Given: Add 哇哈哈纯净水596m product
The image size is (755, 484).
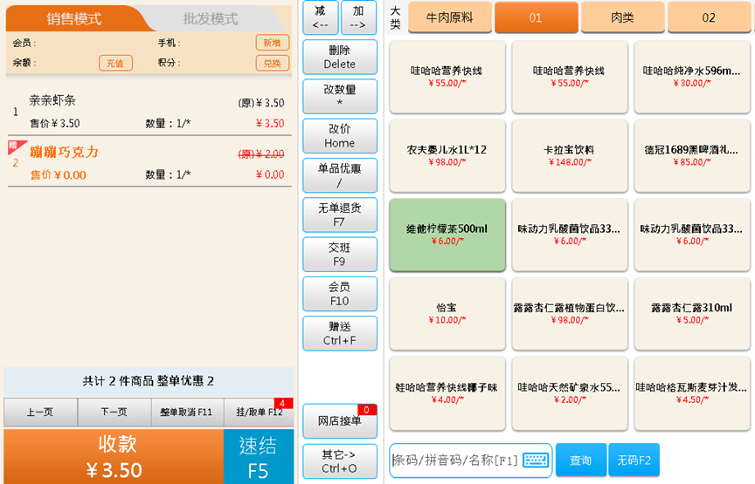Looking at the screenshot, I should 692,77.
